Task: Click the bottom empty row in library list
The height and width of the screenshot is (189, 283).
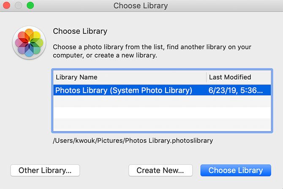Action: (x=162, y=124)
